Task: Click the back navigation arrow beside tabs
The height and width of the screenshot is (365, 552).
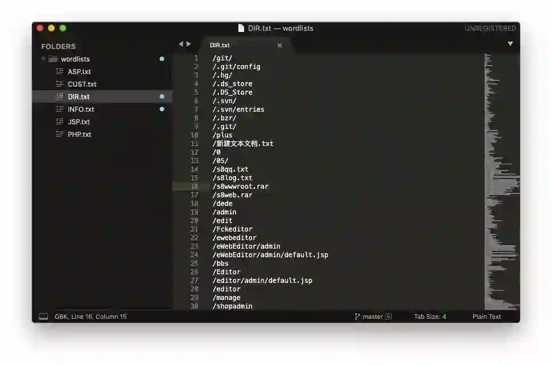Action: click(x=181, y=44)
